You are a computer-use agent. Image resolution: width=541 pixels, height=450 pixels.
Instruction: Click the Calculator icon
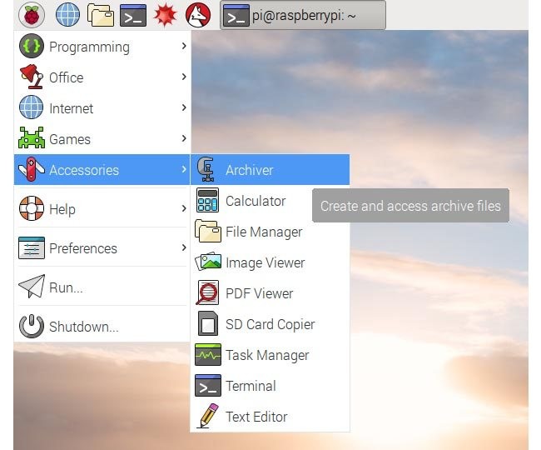click(x=207, y=200)
